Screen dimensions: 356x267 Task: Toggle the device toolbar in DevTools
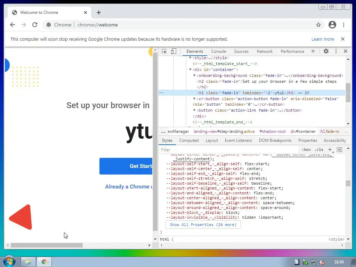tap(173, 51)
